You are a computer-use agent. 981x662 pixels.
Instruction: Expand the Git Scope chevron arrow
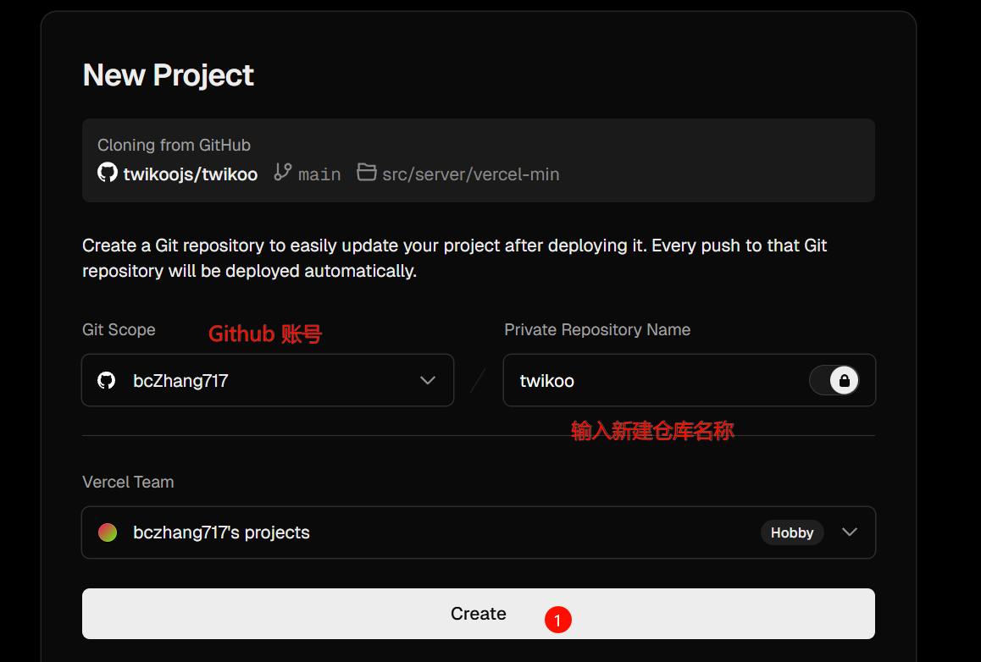coord(428,380)
